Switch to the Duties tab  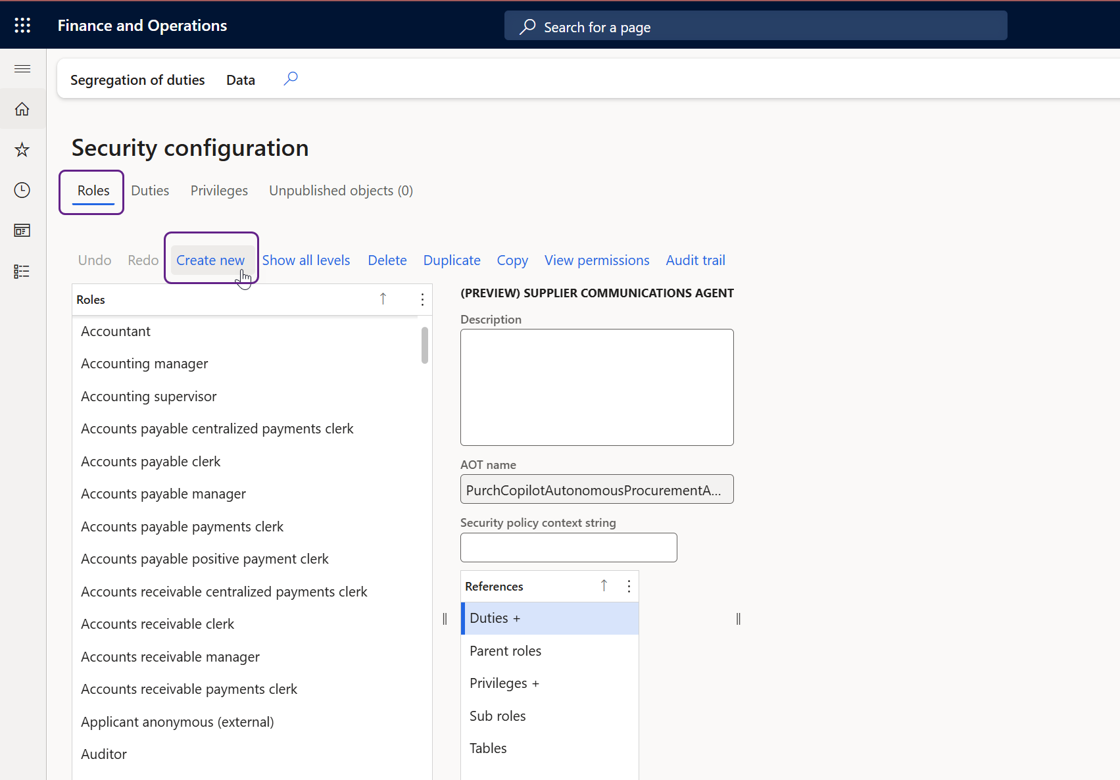150,191
